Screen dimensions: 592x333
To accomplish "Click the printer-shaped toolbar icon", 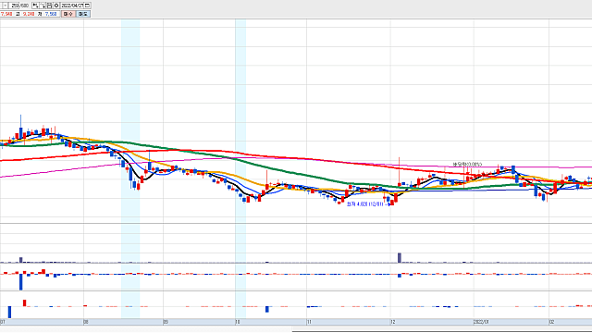I will point(49,6).
